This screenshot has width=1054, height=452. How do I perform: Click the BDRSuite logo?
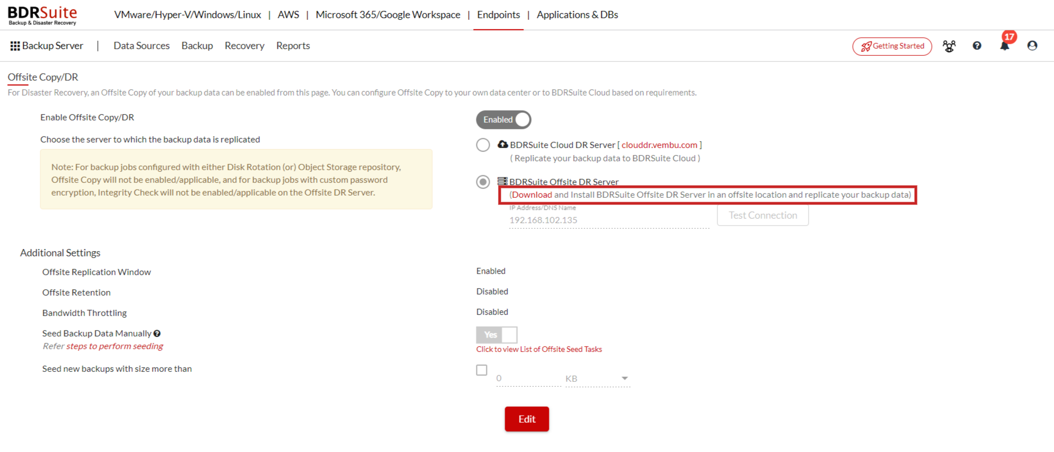[x=43, y=15]
